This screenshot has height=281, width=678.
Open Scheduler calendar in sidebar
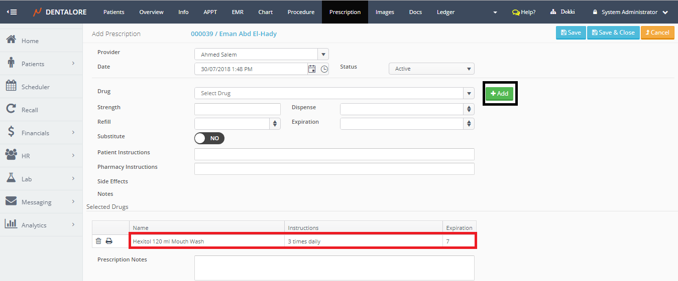35,87
